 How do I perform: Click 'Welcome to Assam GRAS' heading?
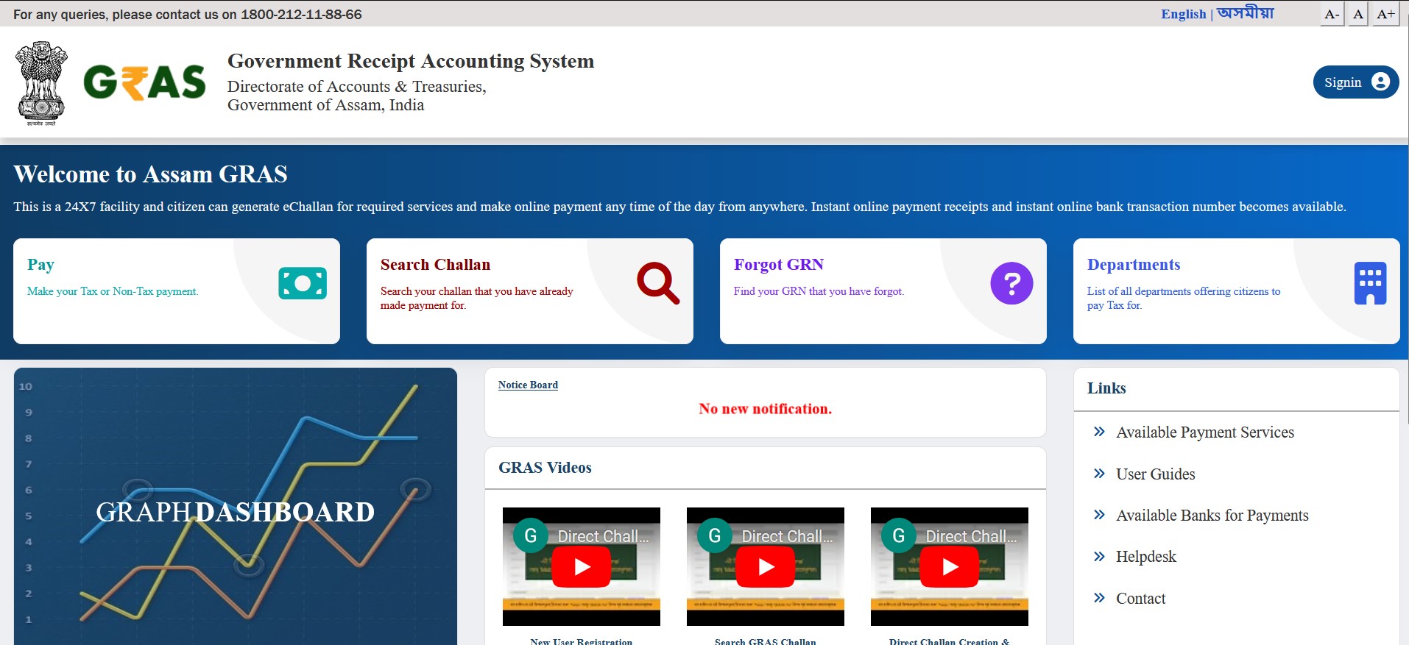(x=150, y=174)
